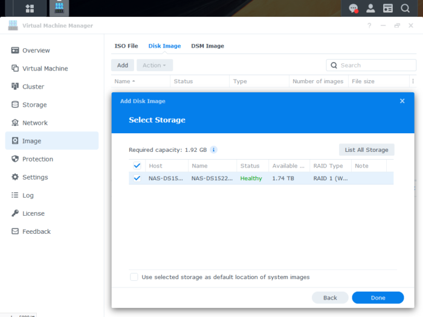Image resolution: width=423 pixels, height=317 pixels.
Task: Switch to ISO File tab
Action: tap(126, 46)
